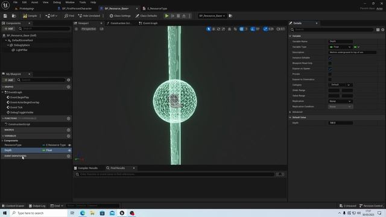Toggle the Expose on Spawn checkbox
Viewport: 386px width, 217px height.
330,69
